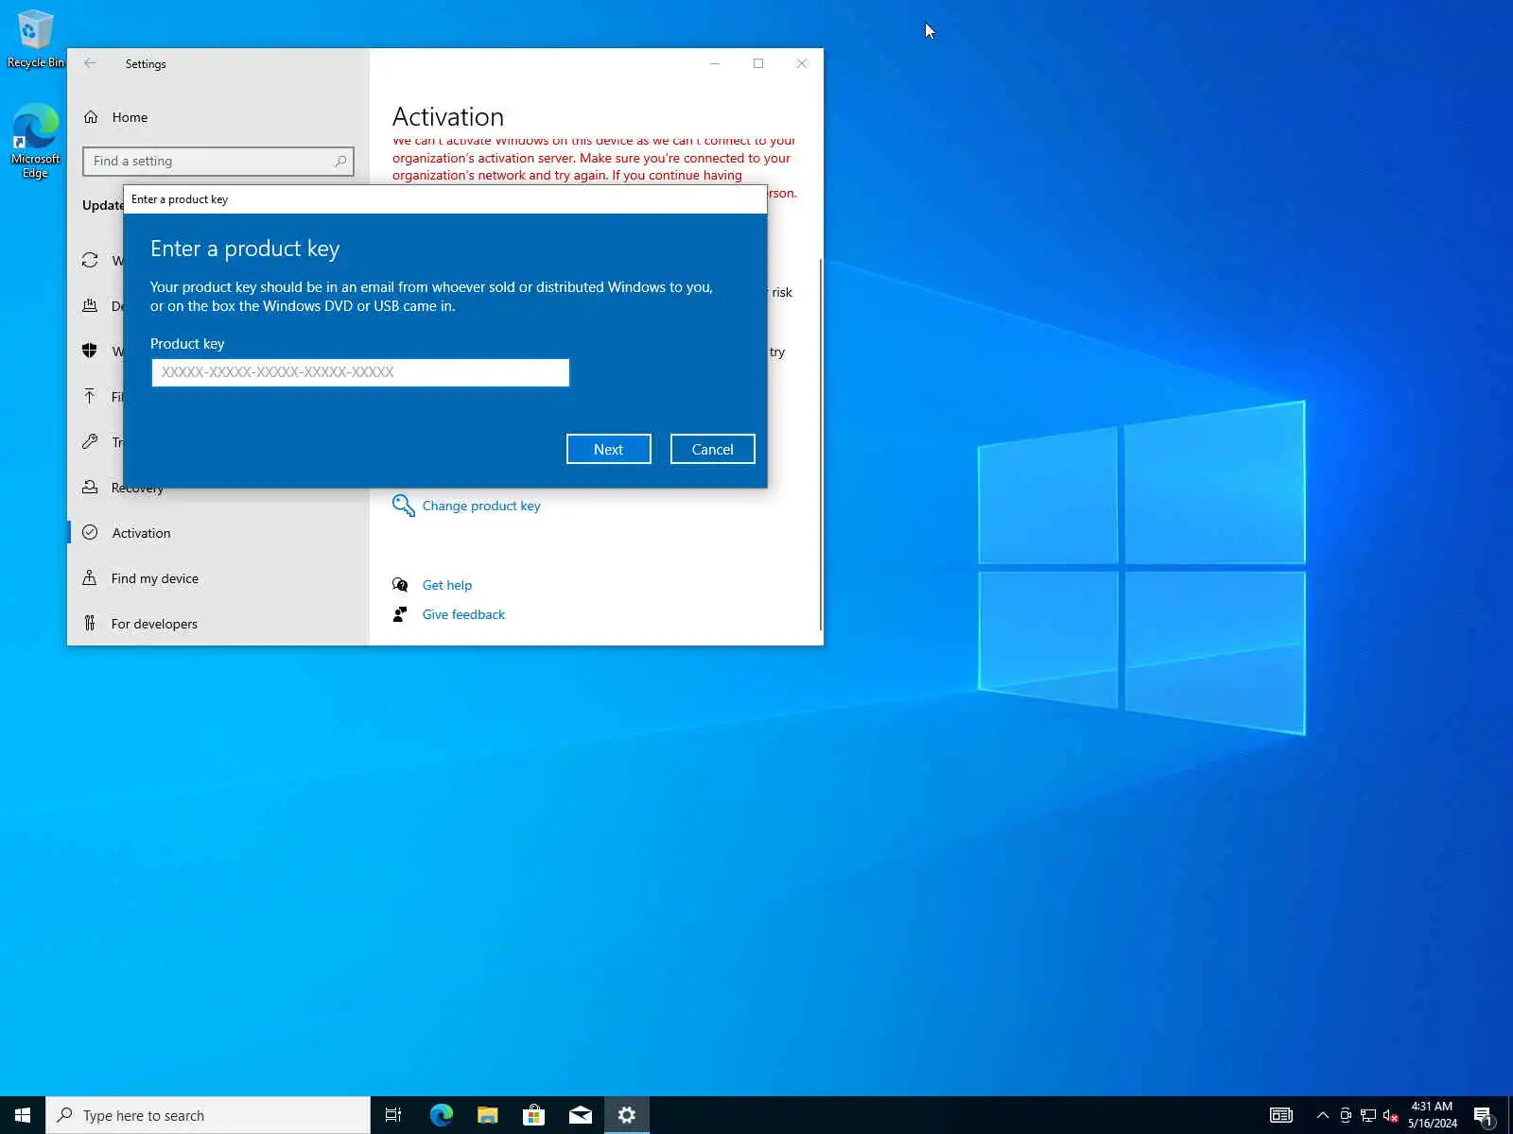Click the Settings gear icon in the taskbar
The width and height of the screenshot is (1513, 1134).
(x=626, y=1115)
